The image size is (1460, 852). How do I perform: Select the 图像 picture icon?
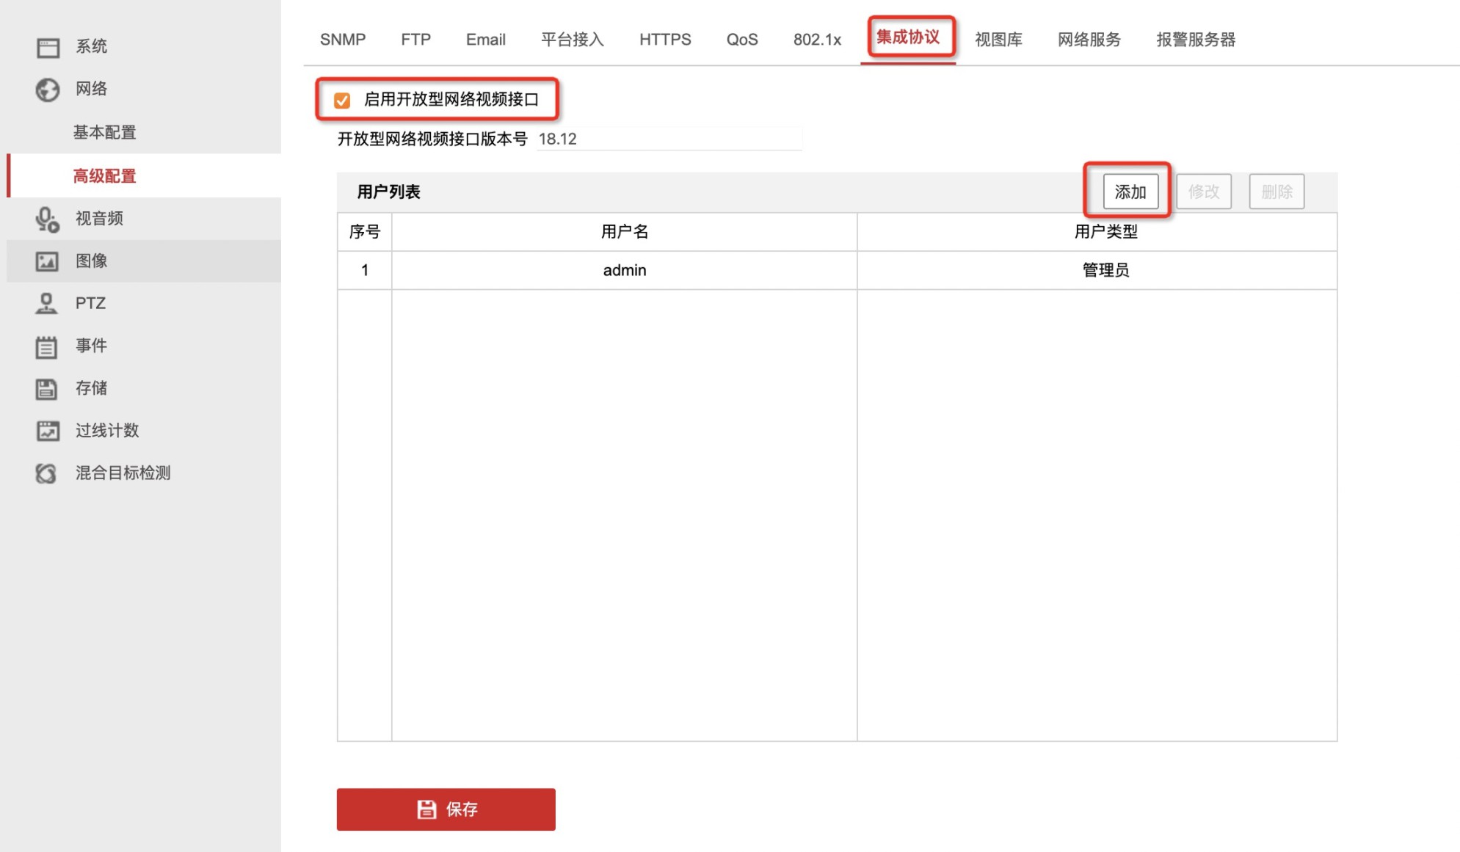[47, 261]
